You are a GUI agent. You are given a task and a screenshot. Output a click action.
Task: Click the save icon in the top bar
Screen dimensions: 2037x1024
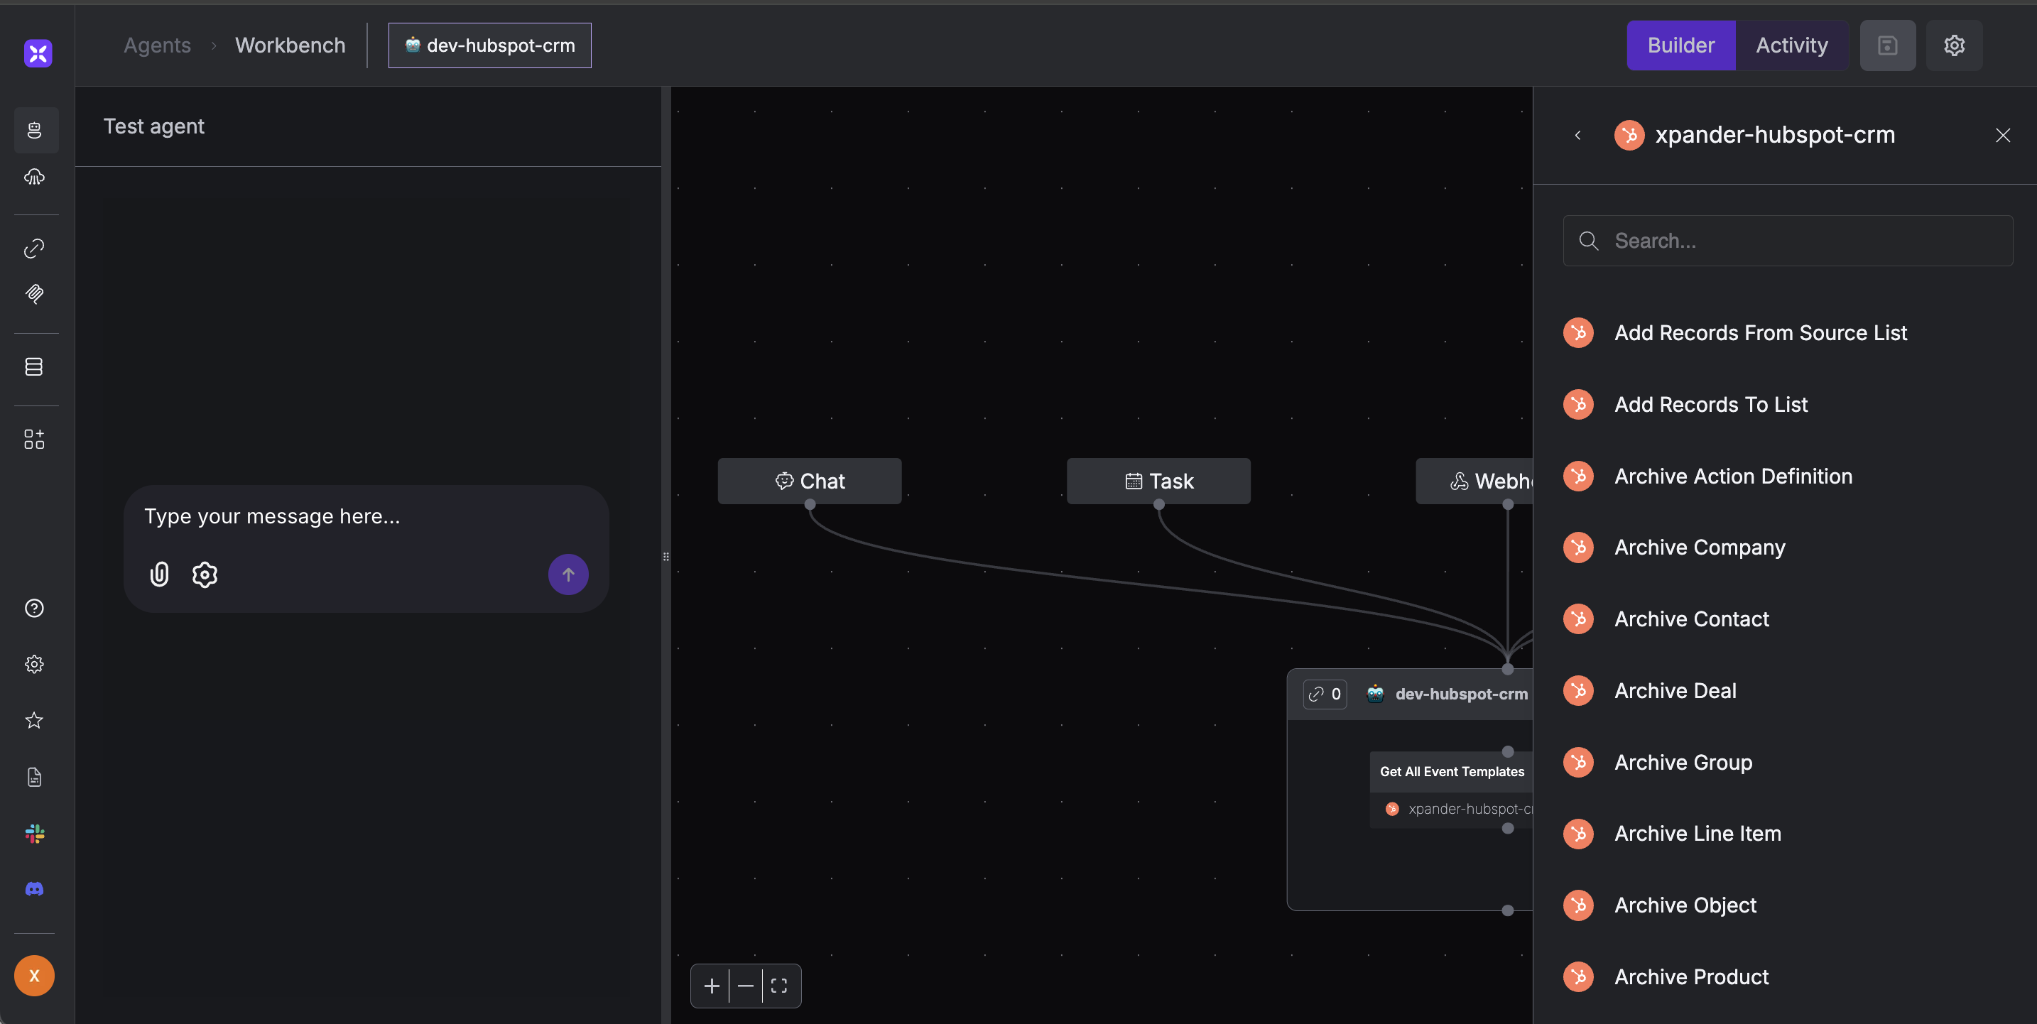[1886, 46]
